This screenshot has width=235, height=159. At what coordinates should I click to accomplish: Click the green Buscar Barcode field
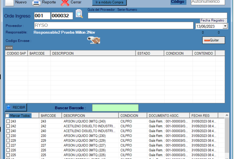115,108
